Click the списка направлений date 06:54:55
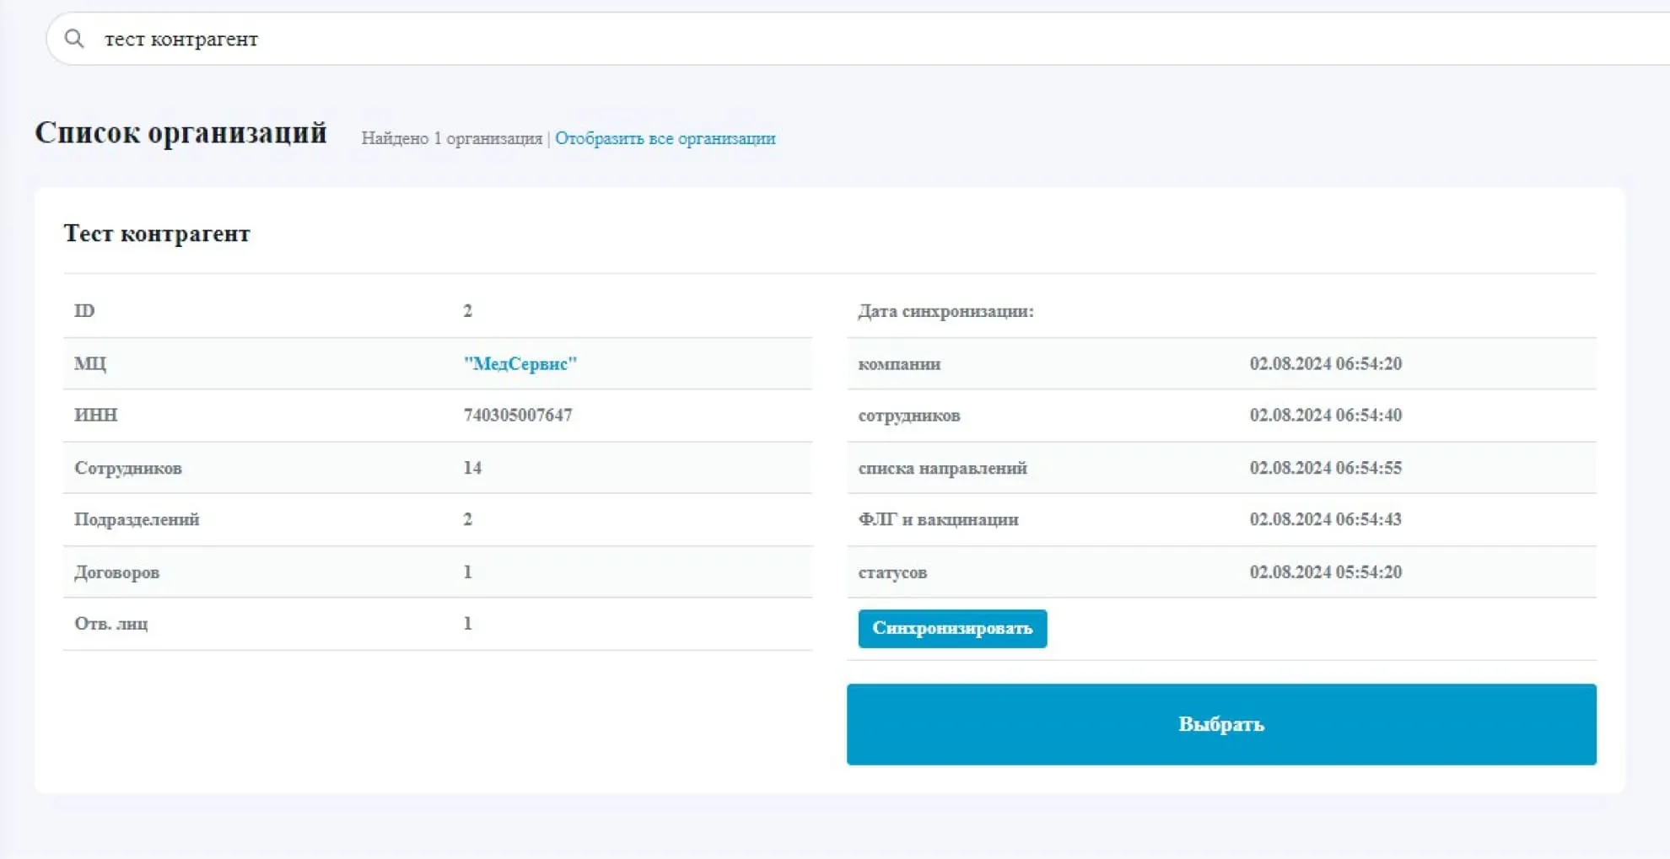This screenshot has height=859, width=1670. pos(1326,468)
